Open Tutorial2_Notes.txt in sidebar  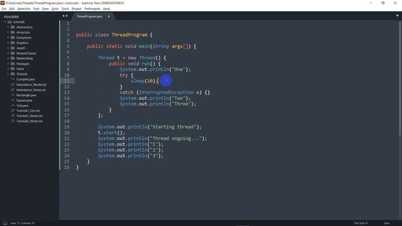(x=30, y=121)
